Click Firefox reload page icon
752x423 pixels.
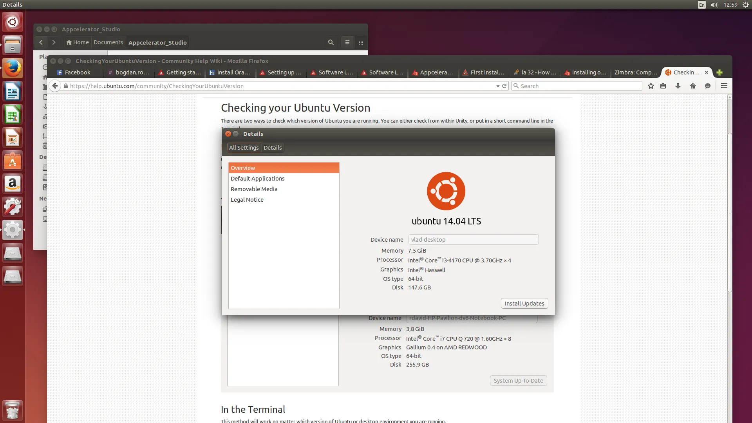tap(504, 86)
